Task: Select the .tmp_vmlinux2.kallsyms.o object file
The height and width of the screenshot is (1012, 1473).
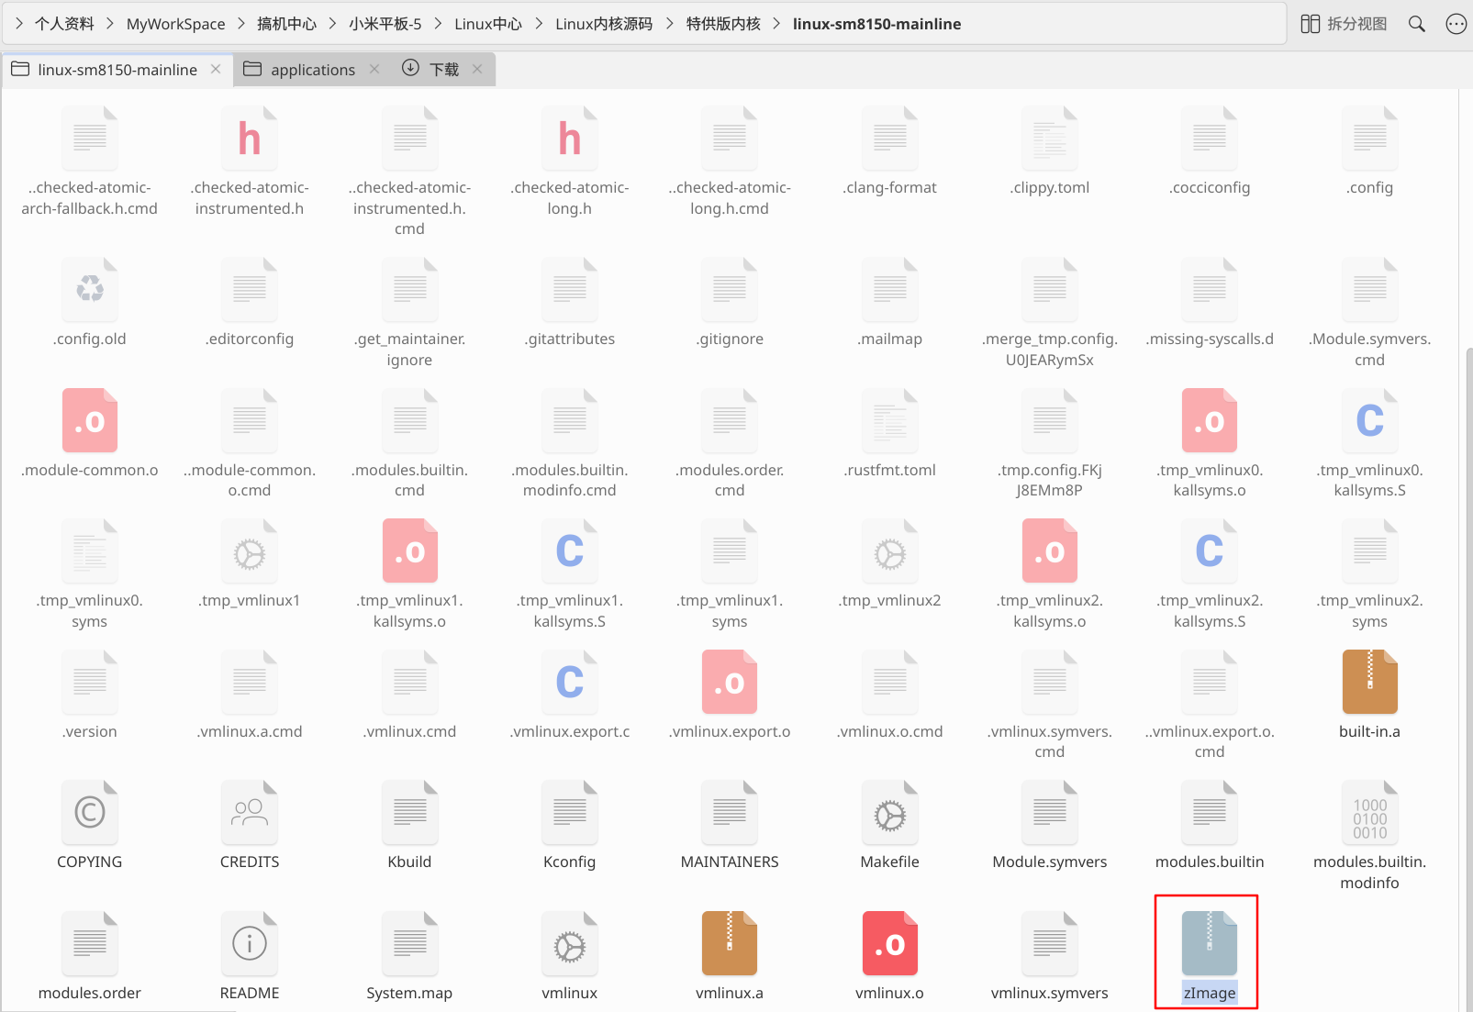Action: [1049, 573]
